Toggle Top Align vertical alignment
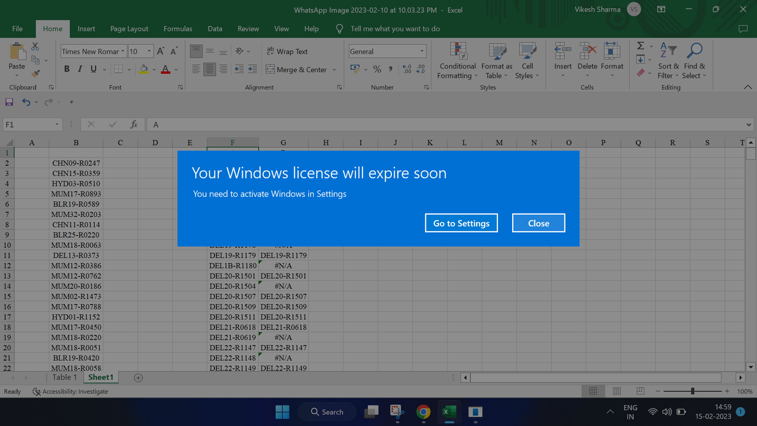The width and height of the screenshot is (757, 426). click(196, 51)
